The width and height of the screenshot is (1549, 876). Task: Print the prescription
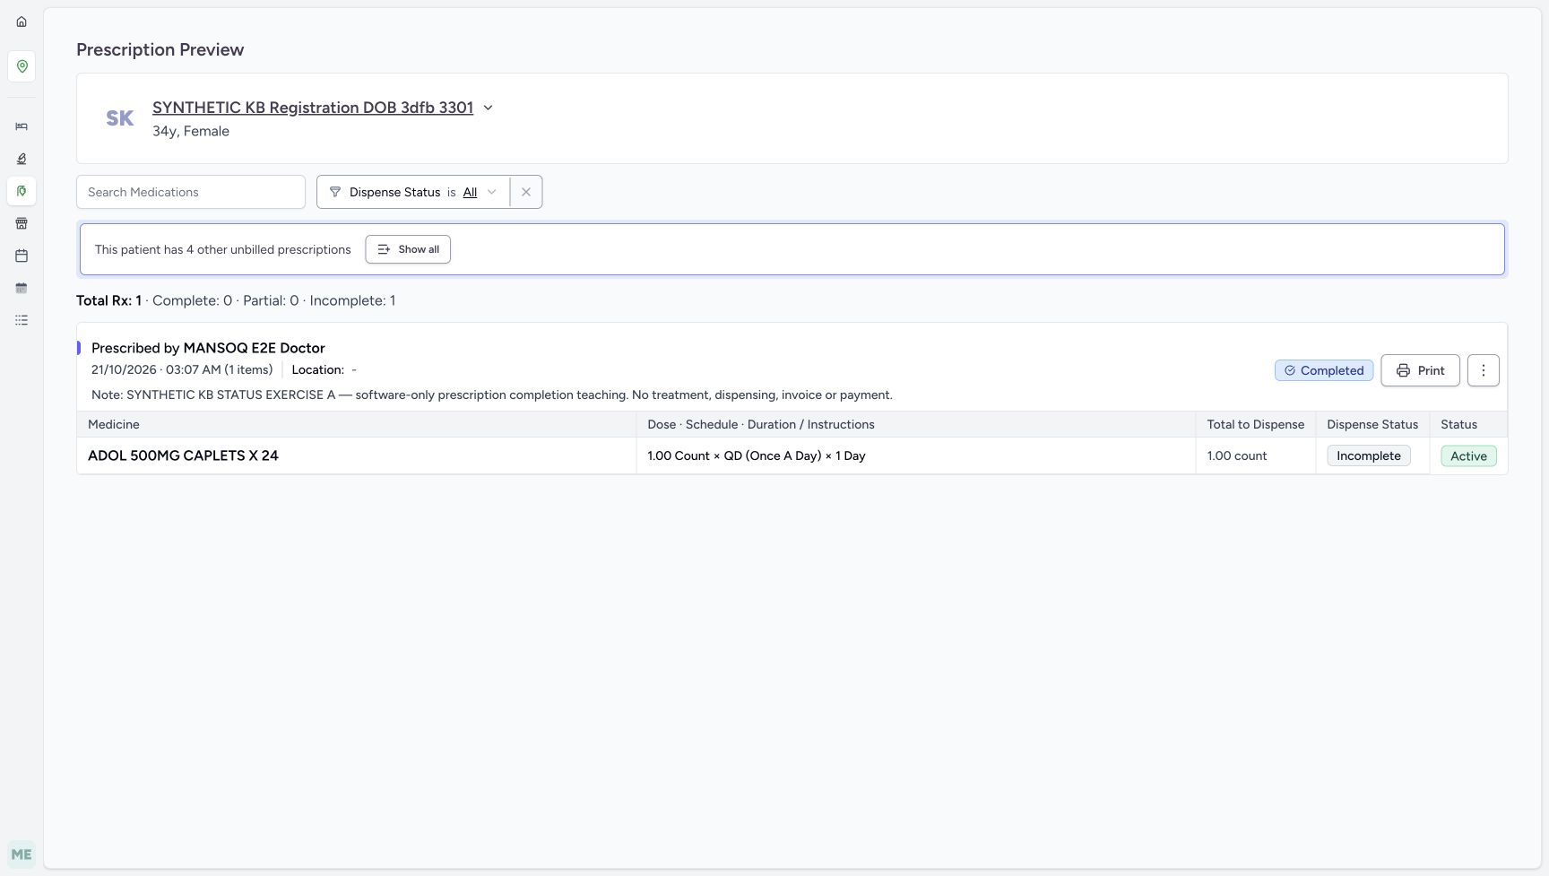tap(1420, 370)
